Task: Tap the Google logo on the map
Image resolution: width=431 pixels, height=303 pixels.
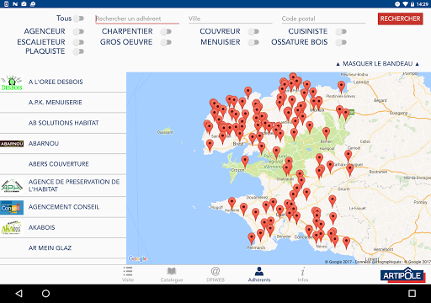Action: tap(137, 258)
